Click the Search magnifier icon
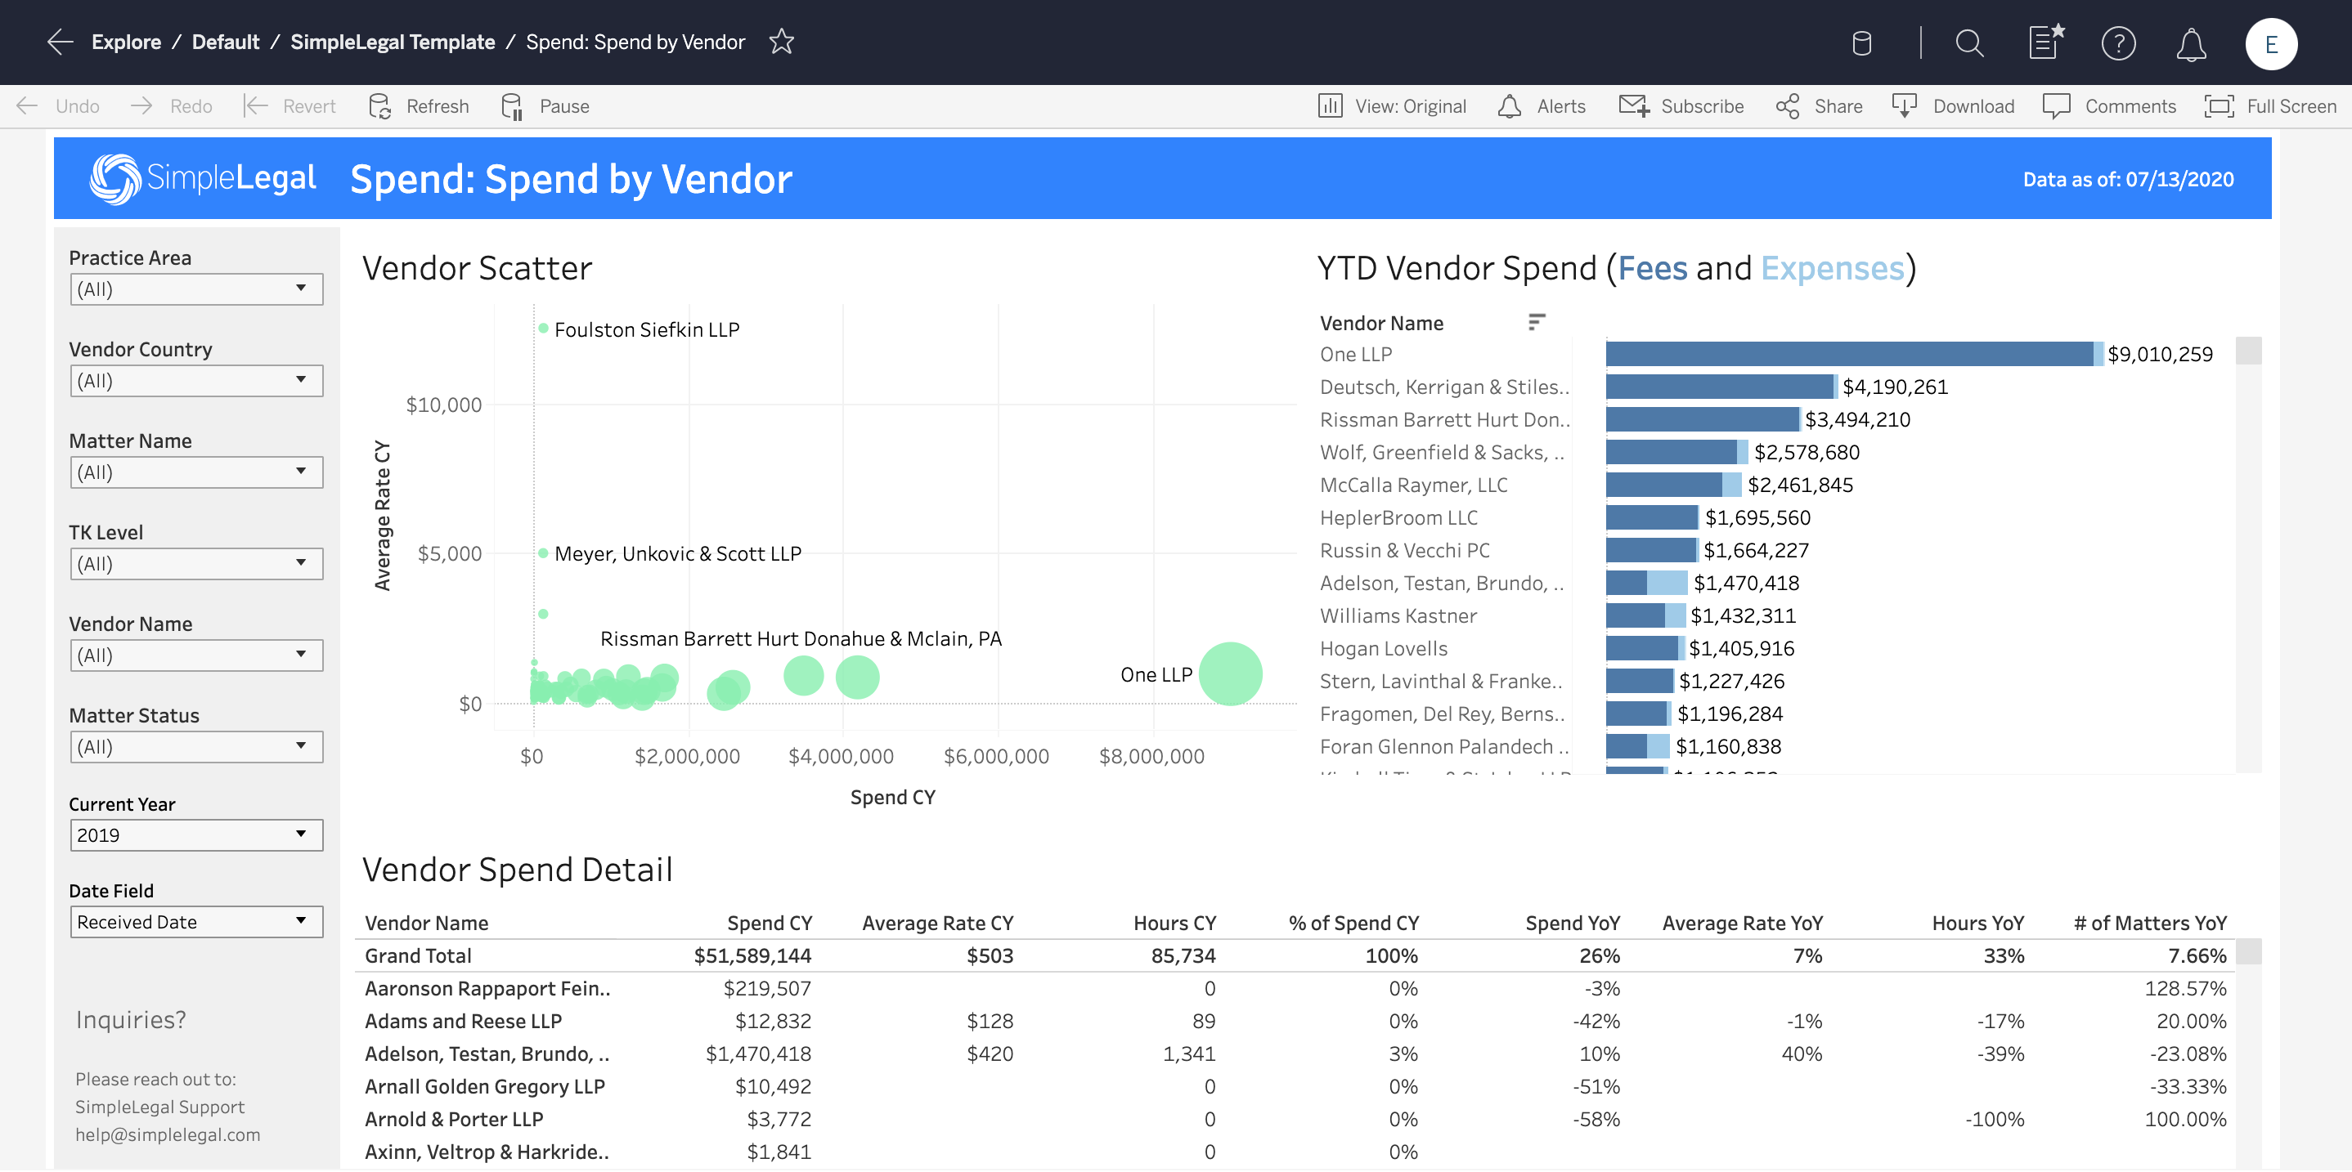The height and width of the screenshot is (1172, 2352). pyautogui.click(x=1968, y=41)
